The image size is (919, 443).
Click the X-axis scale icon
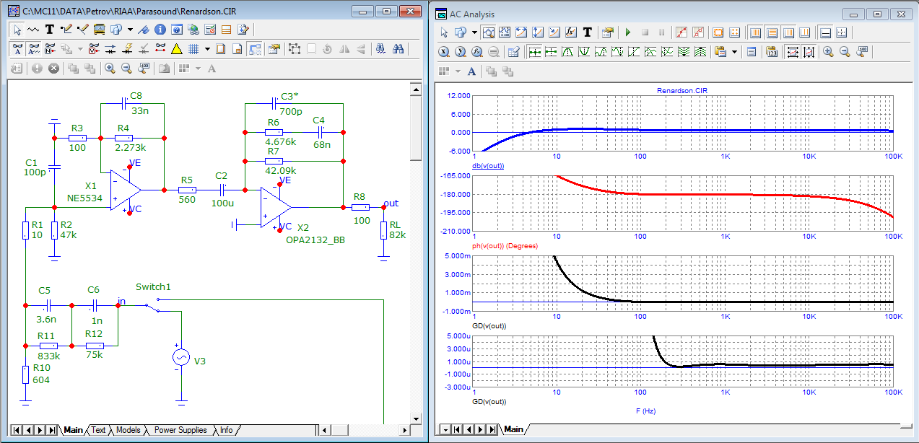pyautogui.click(x=444, y=52)
